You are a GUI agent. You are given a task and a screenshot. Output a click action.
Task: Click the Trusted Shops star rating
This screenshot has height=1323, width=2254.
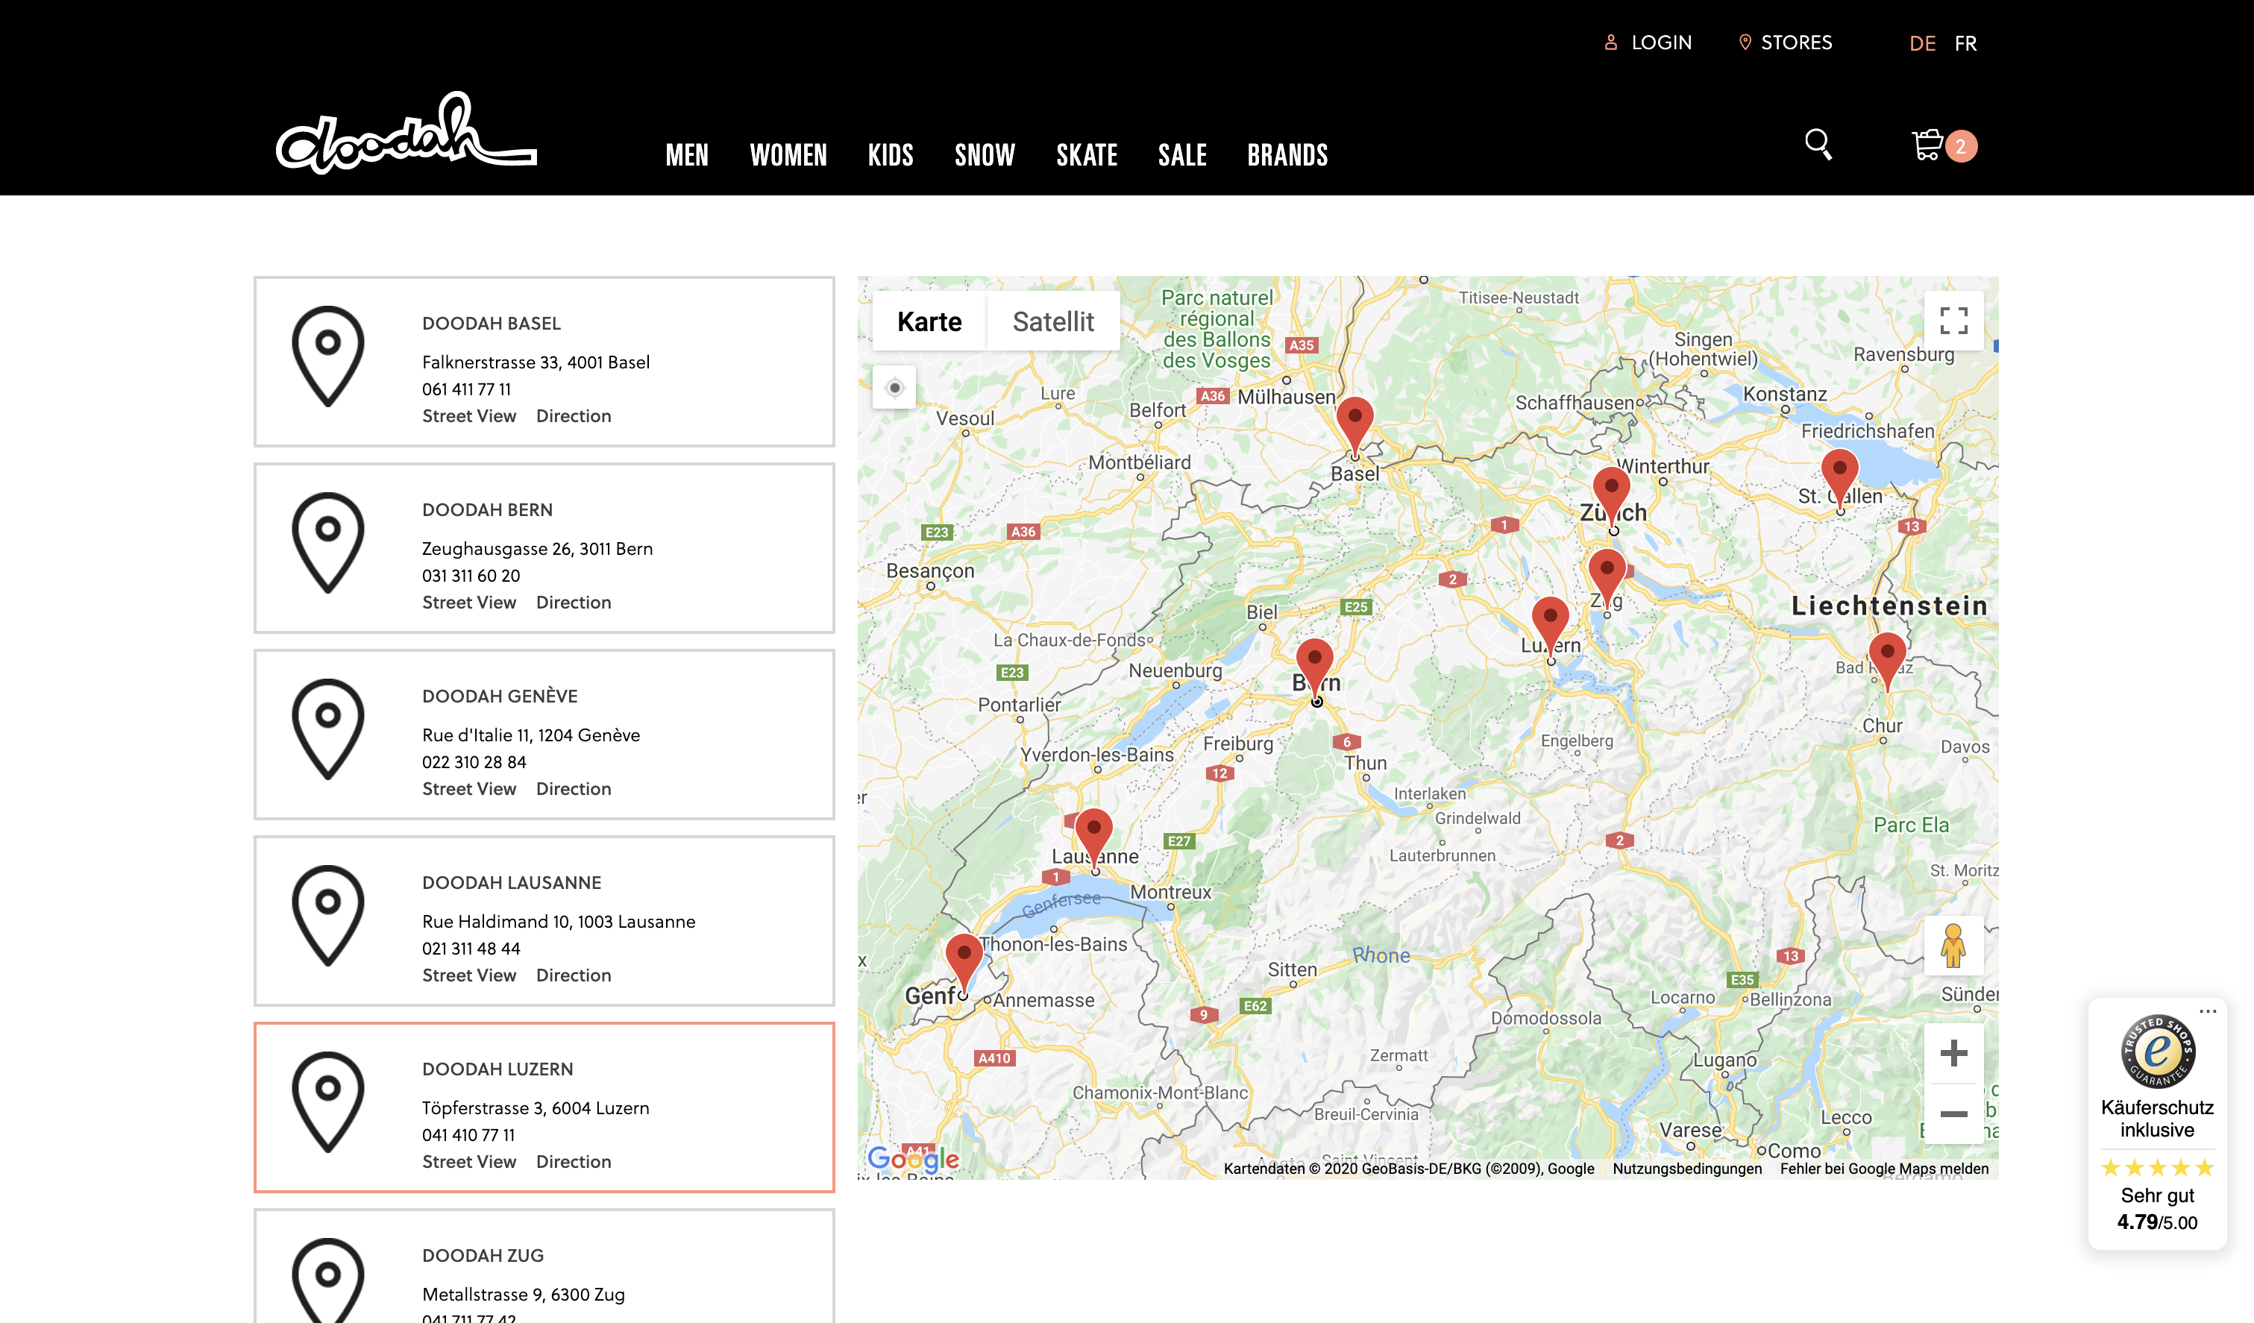coord(2156,1167)
